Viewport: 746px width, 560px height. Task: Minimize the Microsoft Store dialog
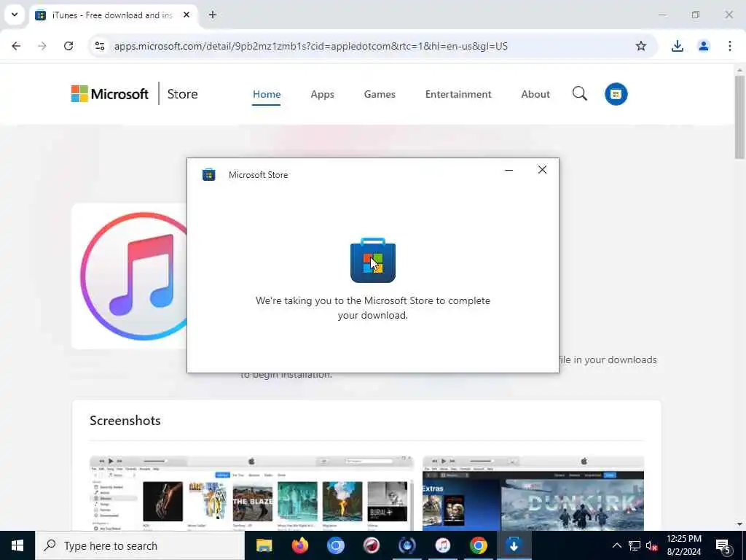click(x=509, y=170)
